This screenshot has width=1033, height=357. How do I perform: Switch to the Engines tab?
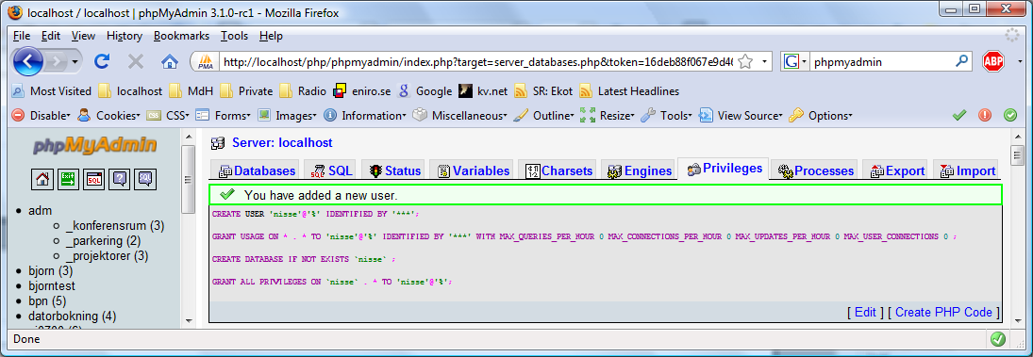click(639, 170)
